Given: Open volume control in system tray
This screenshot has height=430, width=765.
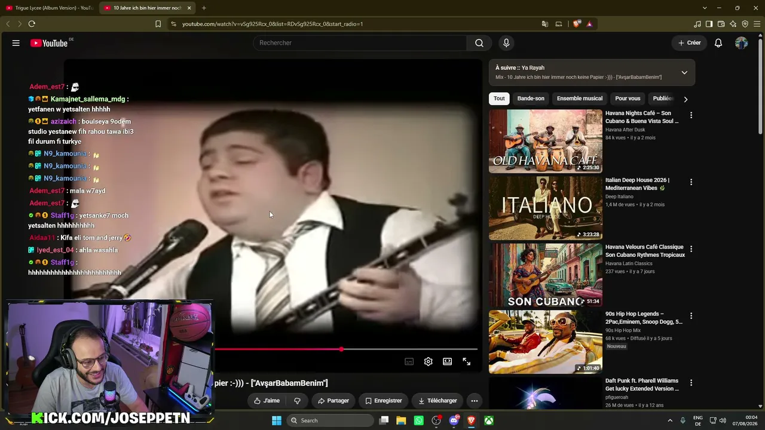Looking at the screenshot, I should tap(723, 420).
